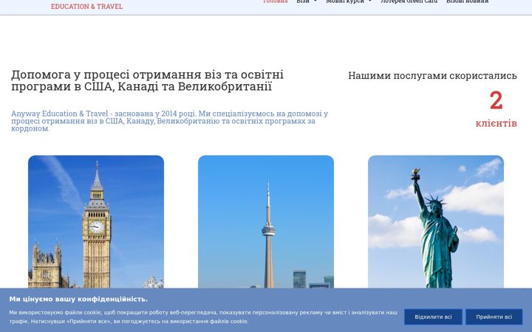Select the Big Ben image card
The width and height of the screenshot is (532, 332).
click(96, 221)
